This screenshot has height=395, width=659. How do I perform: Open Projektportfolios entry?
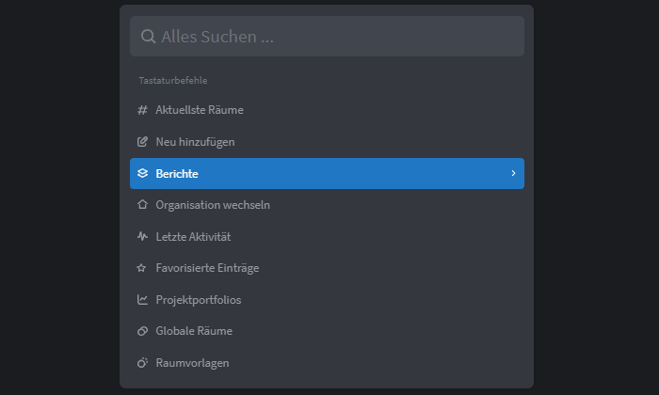(327, 300)
